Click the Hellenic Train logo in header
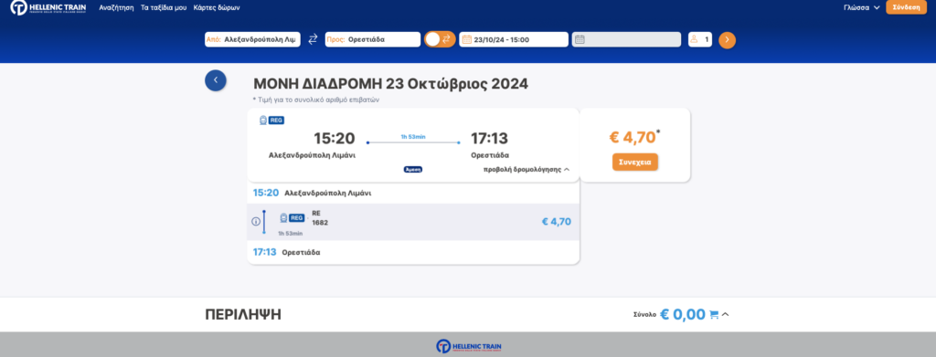The height and width of the screenshot is (357, 936). pos(48,7)
